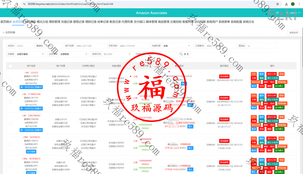
Task: Open Chrome's three-dot menu
Action: (299, 4)
